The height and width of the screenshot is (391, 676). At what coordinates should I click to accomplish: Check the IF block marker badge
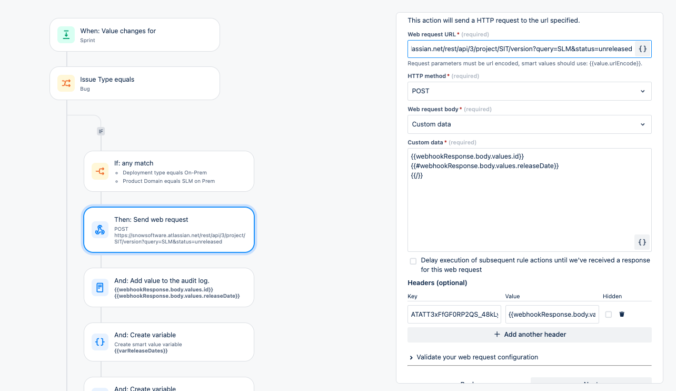pyautogui.click(x=101, y=131)
